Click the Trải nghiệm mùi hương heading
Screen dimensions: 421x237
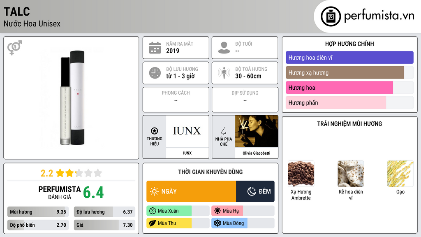tap(349, 123)
